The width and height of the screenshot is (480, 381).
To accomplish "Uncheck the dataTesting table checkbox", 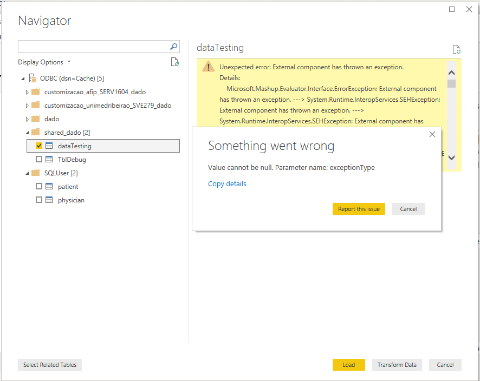I will point(39,146).
